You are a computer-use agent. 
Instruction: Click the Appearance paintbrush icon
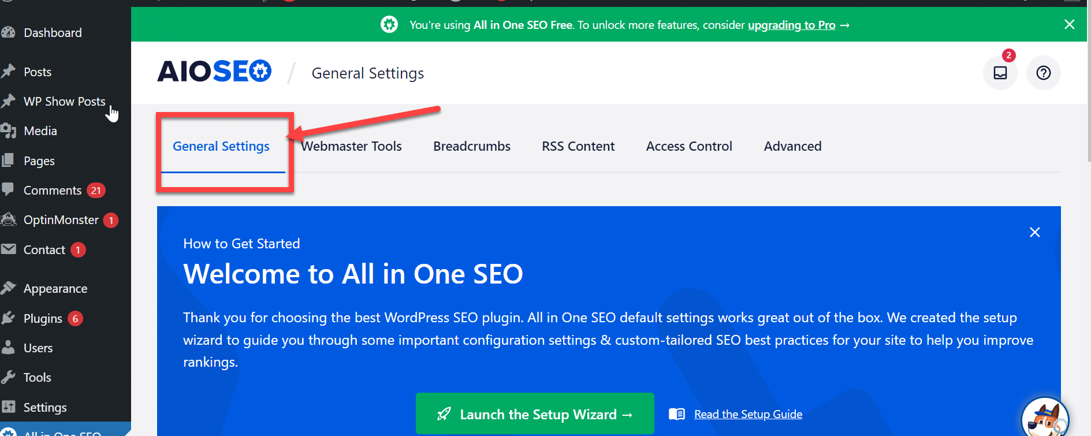[9, 288]
